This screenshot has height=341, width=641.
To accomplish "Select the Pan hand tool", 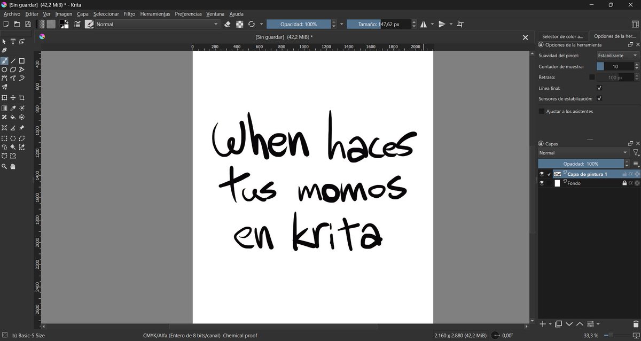I will (13, 166).
